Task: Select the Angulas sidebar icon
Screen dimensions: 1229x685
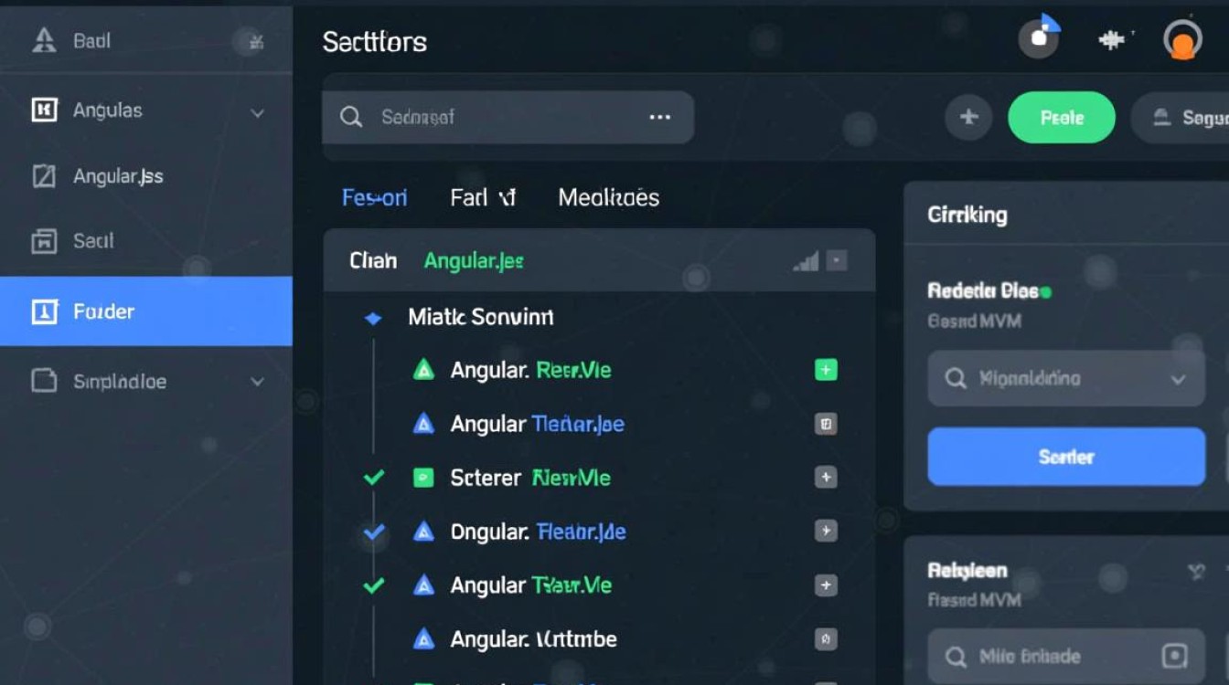Action: (44, 110)
